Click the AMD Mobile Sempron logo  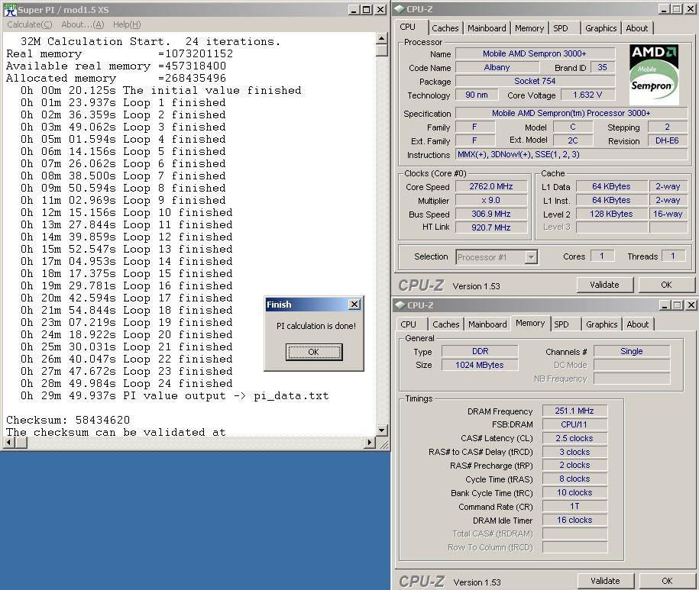click(x=654, y=74)
